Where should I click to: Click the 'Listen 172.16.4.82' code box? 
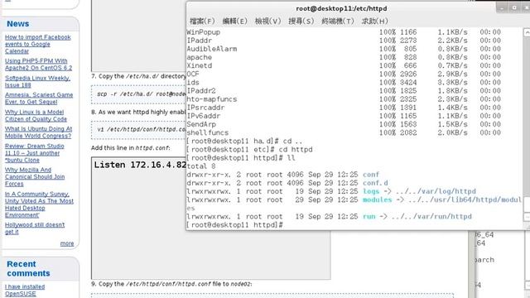point(210,218)
